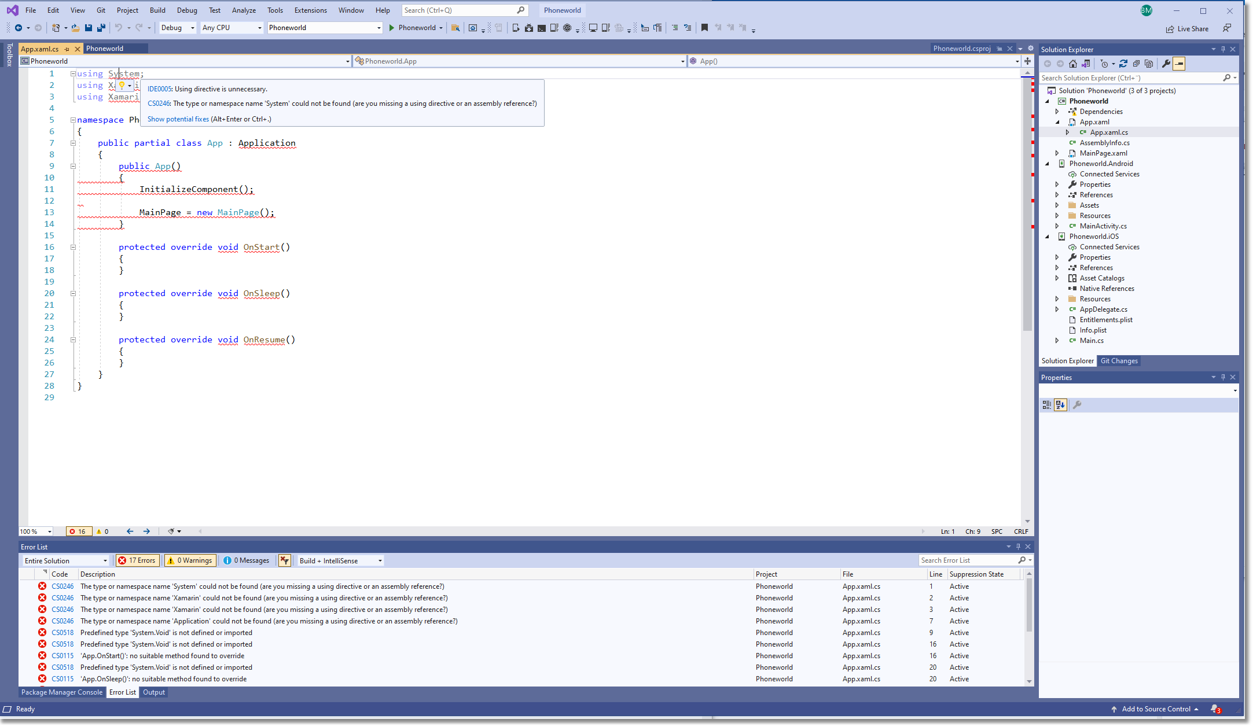Toggle the Build + IntelliSense dropdown filter

pyautogui.click(x=379, y=560)
